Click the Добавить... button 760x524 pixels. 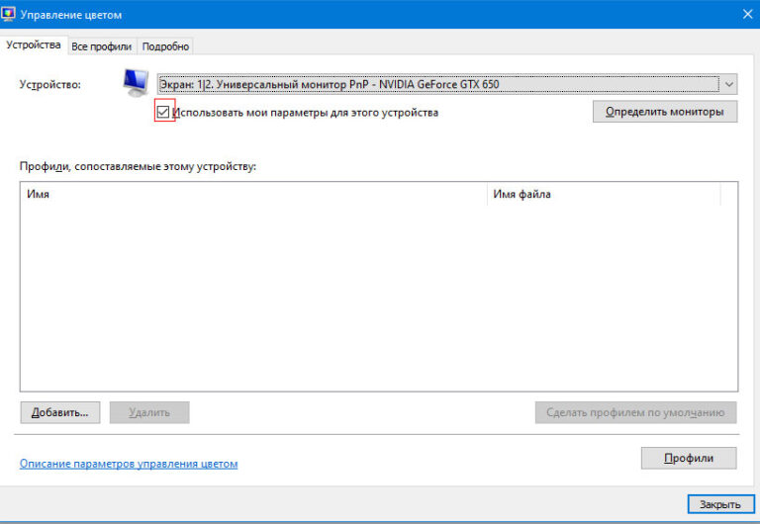(x=60, y=412)
